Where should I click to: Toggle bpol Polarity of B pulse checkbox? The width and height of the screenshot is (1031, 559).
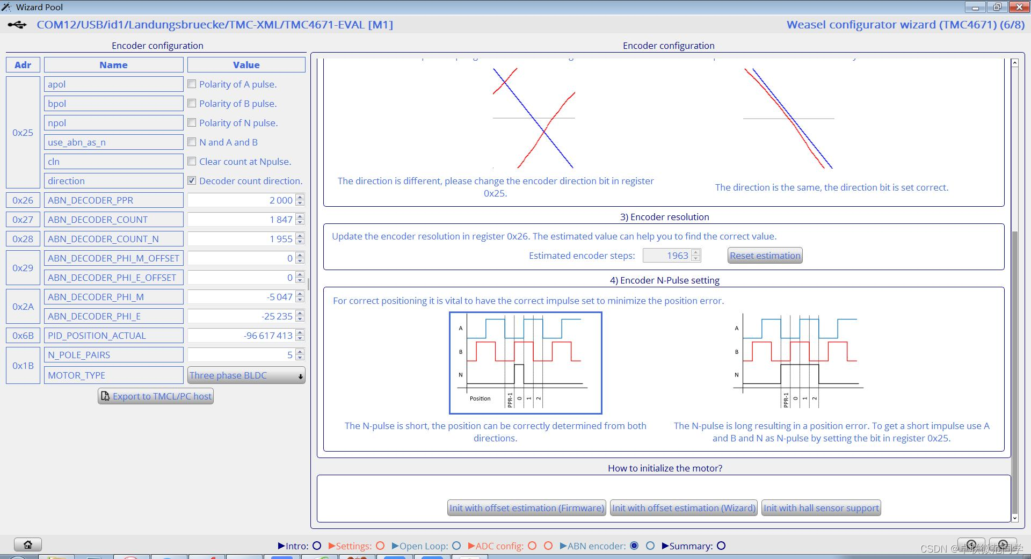[192, 103]
